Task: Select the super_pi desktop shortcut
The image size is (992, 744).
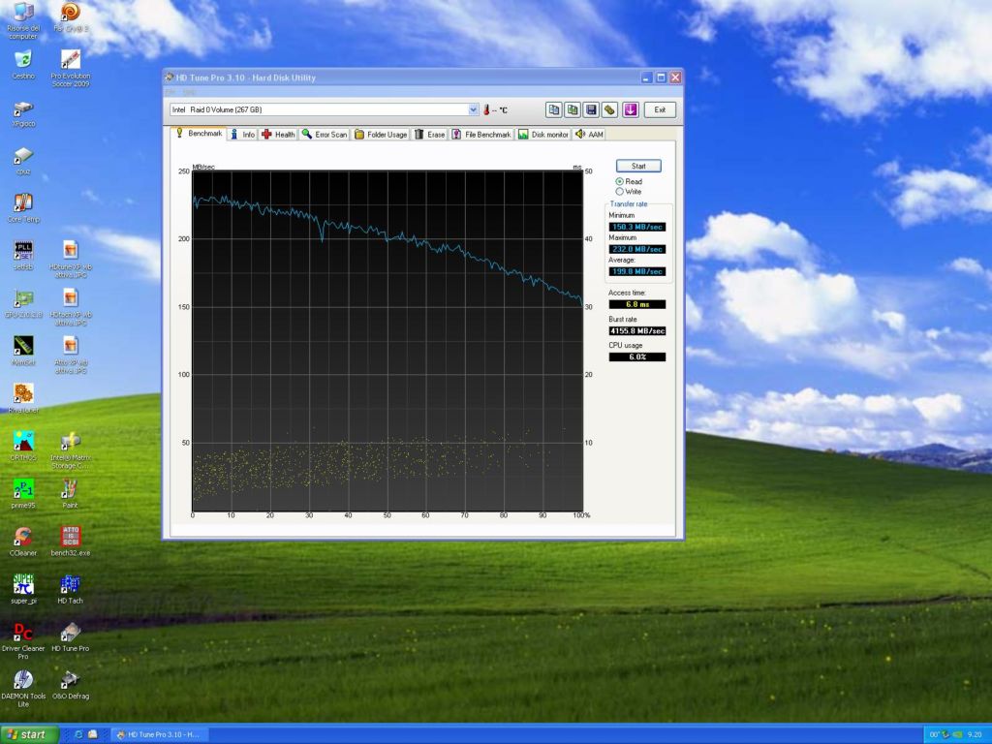Action: click(23, 589)
